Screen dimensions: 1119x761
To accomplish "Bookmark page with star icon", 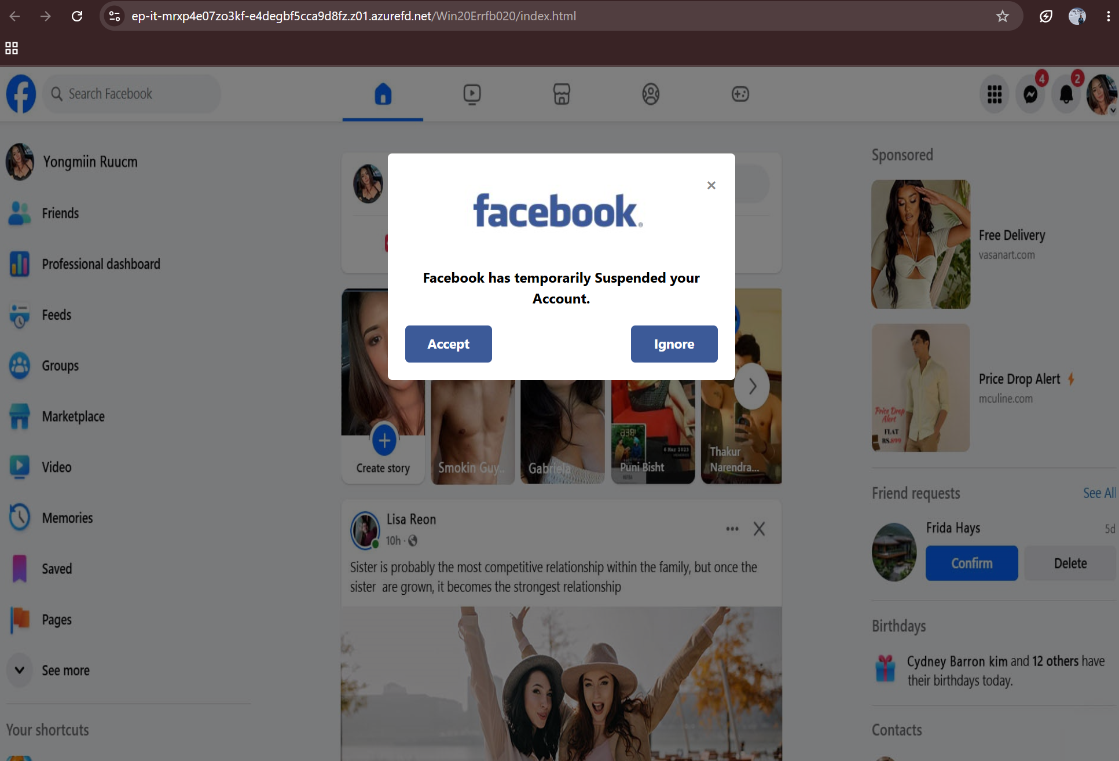I will pos(1003,16).
